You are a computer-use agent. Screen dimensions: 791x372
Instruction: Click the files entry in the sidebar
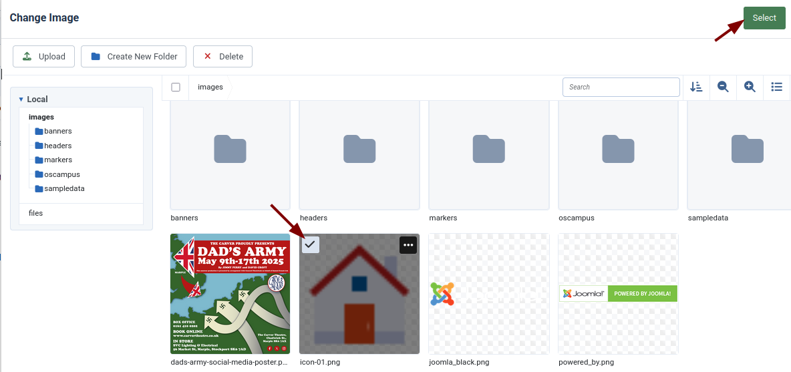(x=35, y=213)
